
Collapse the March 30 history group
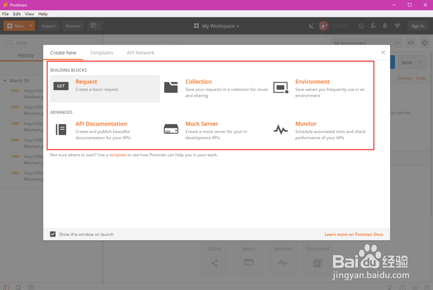[5, 81]
